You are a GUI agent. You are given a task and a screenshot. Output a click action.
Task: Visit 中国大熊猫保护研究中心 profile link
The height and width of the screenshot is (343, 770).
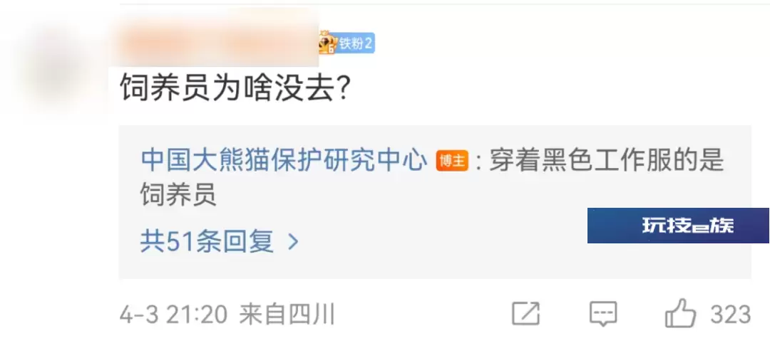pos(284,160)
